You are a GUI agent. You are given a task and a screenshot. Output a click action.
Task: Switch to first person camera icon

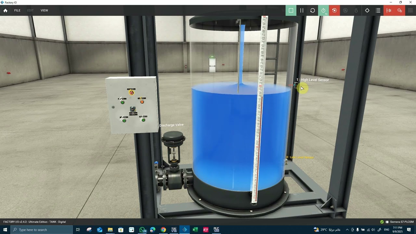point(356,10)
